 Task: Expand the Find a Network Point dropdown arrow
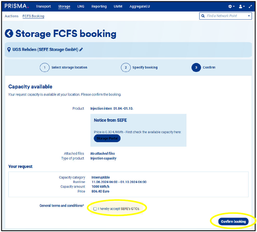[249, 16]
